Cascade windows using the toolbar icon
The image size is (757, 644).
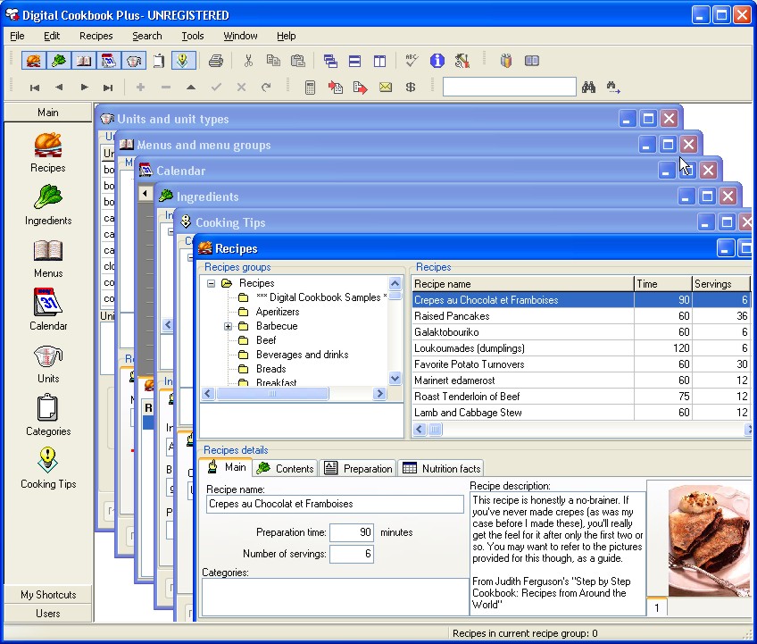tap(330, 61)
